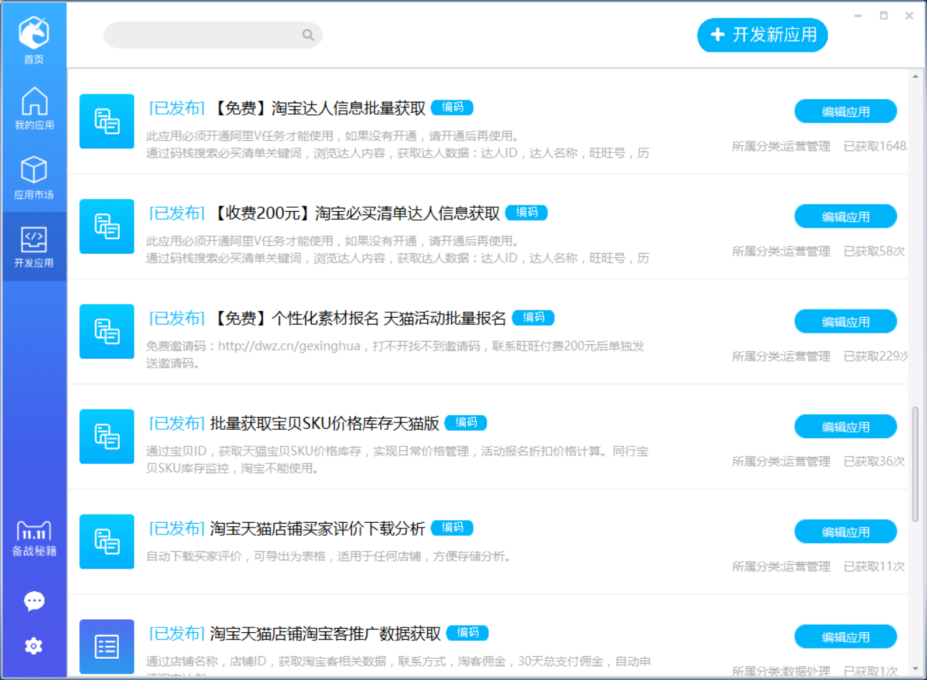
Task: Open title 个性化素材报名 天猫活动批量报名
Action: tap(359, 318)
